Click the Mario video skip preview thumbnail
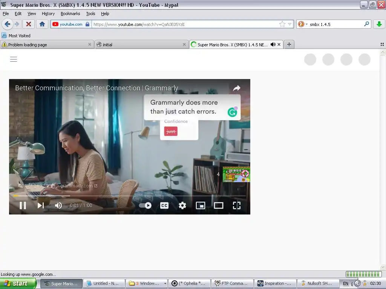The width and height of the screenshot is (386, 289). 236,175
